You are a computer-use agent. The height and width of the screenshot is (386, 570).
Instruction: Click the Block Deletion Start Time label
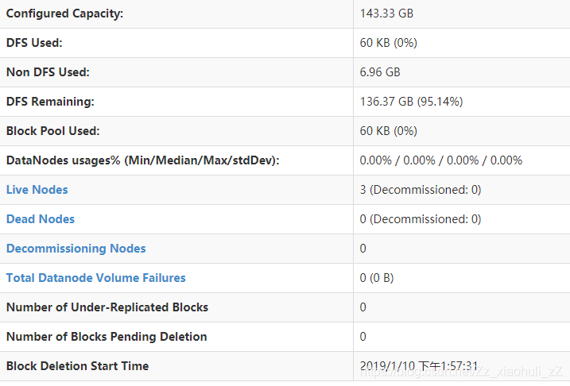point(77,365)
